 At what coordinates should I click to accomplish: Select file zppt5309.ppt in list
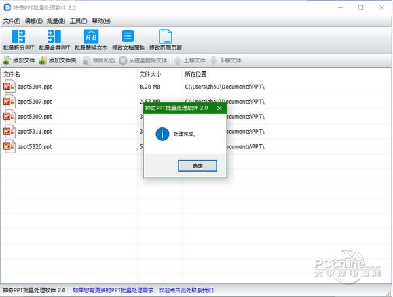(x=35, y=117)
